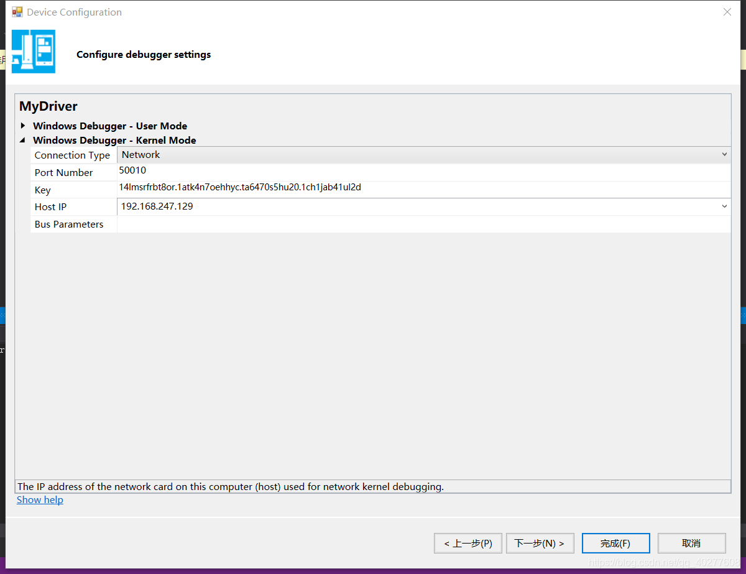This screenshot has height=574, width=746.
Task: Click the 上一步(P) back button
Action: (468, 543)
